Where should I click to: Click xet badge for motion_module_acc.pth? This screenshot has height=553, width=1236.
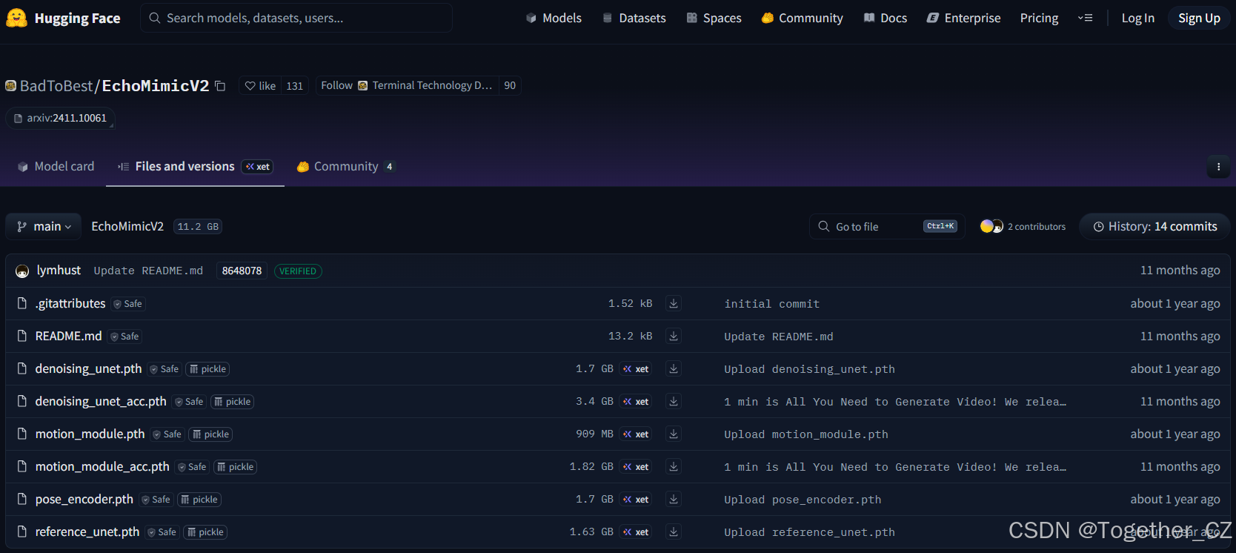tap(636, 467)
